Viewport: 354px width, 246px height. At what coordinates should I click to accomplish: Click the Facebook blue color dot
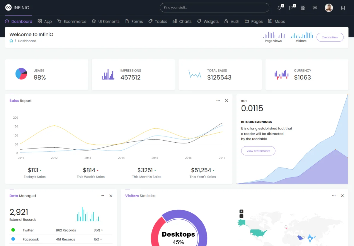[13, 239]
